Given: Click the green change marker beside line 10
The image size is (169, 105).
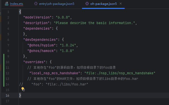Looking at the screenshot, I should pyautogui.click(x=4, y=62).
